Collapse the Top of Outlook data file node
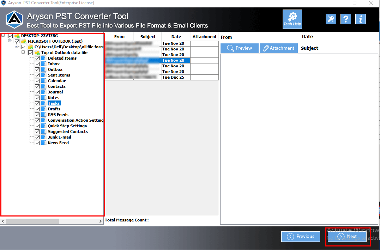Screen dimensions: 380x250 (24, 52)
